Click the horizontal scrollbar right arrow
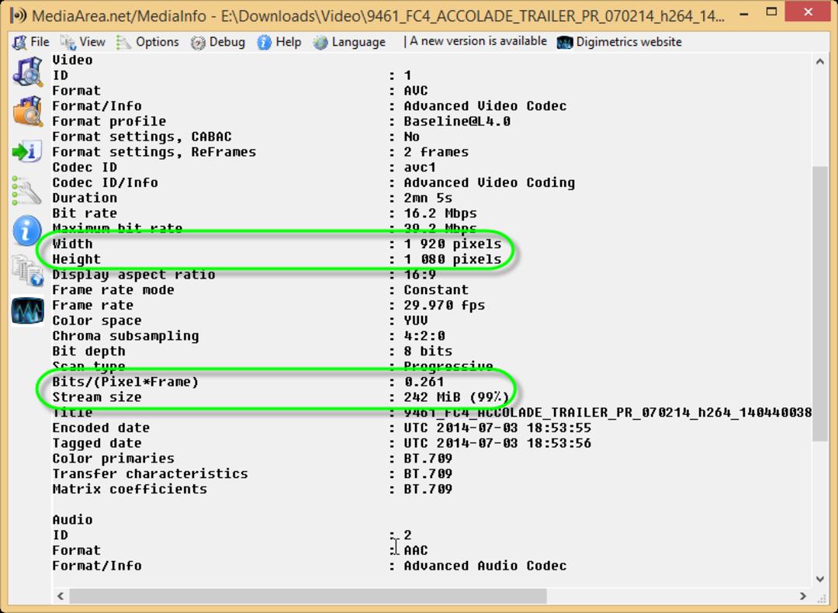This screenshot has height=613, width=838. tap(803, 595)
